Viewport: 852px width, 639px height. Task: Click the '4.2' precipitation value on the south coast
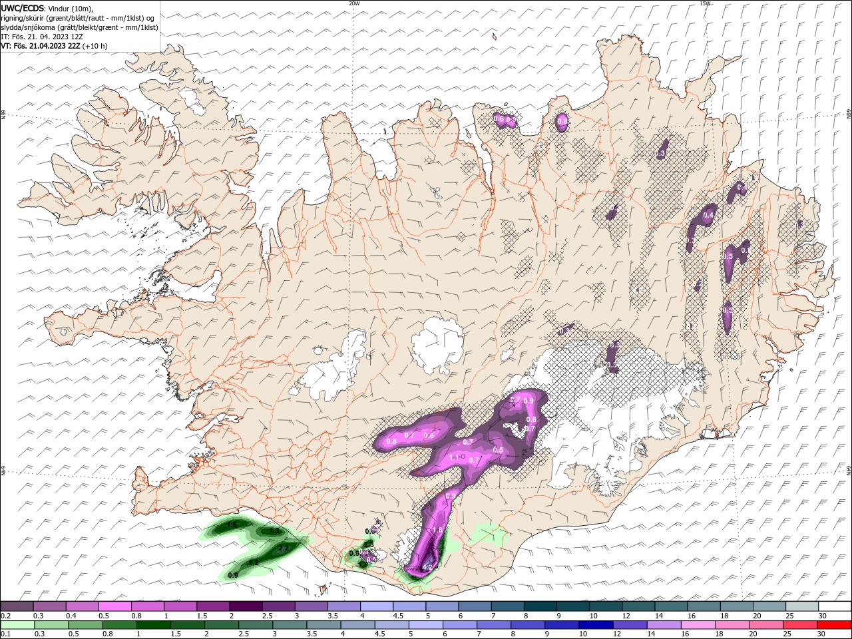click(428, 568)
